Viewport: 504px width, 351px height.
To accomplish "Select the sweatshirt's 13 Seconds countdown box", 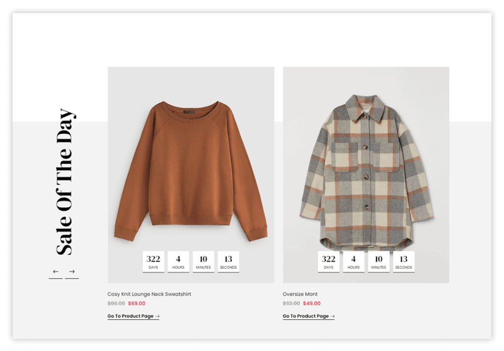I will [228, 262].
